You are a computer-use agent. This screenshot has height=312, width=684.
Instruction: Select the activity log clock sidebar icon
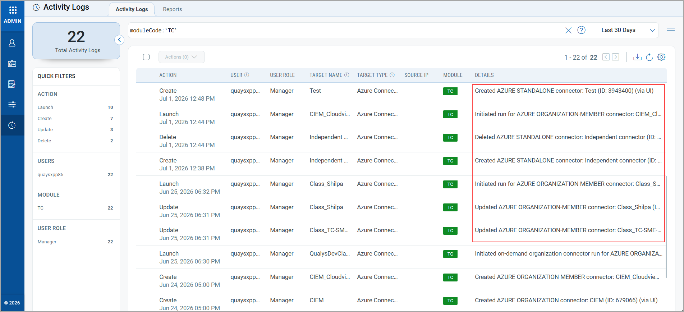click(12, 125)
